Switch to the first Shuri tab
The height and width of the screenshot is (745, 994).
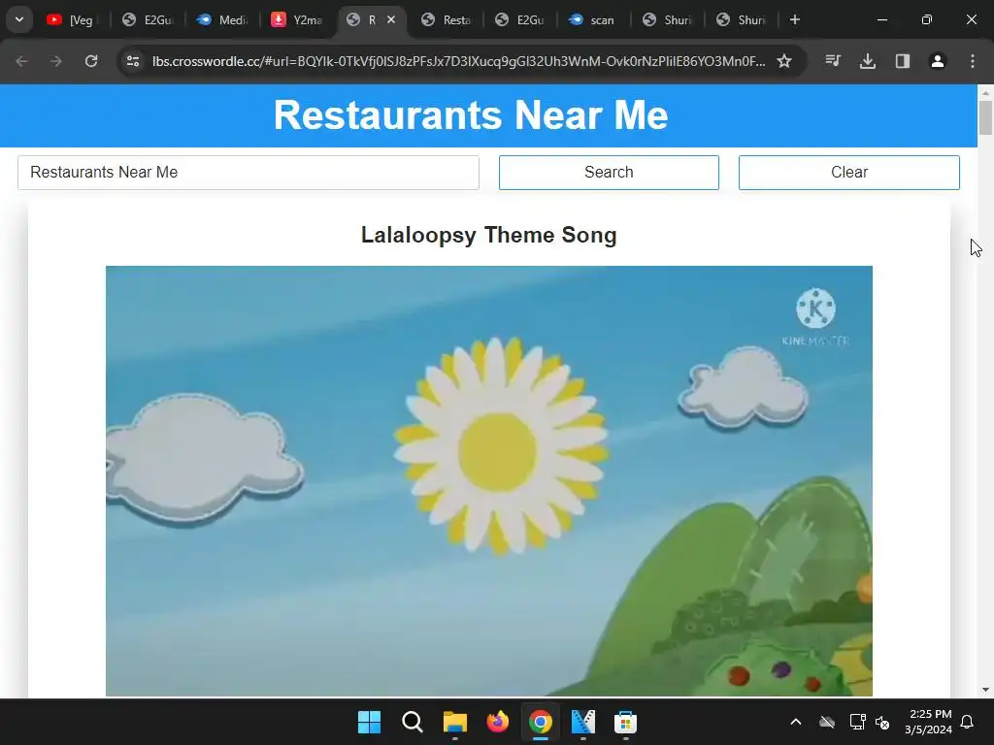[x=667, y=19]
